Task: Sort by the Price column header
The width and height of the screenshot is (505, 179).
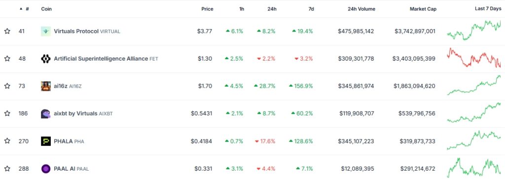Action: coord(207,9)
